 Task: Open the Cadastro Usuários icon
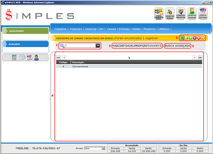192,13
